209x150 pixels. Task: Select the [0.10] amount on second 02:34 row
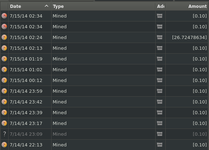(x=200, y=26)
